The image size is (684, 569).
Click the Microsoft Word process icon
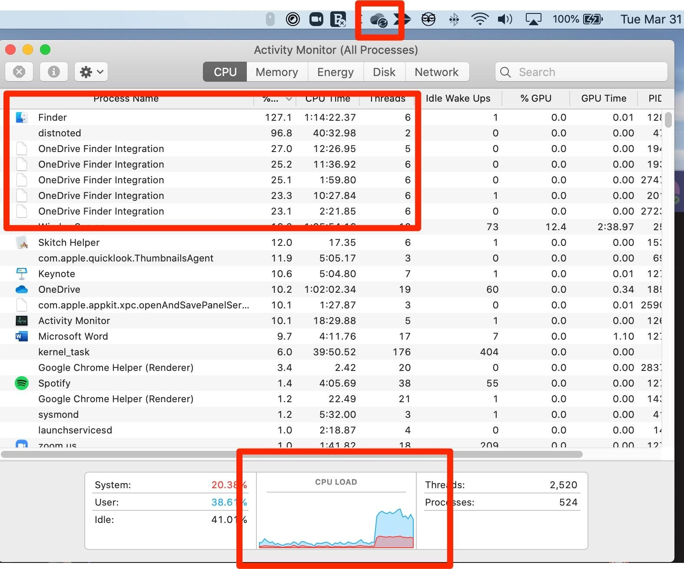click(x=22, y=336)
